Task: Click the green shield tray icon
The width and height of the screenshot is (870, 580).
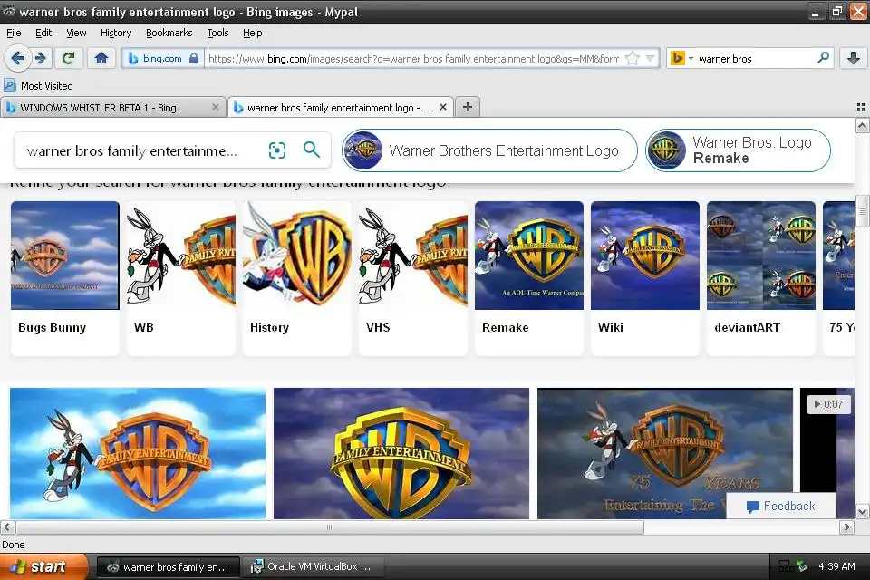Action: pos(802,566)
